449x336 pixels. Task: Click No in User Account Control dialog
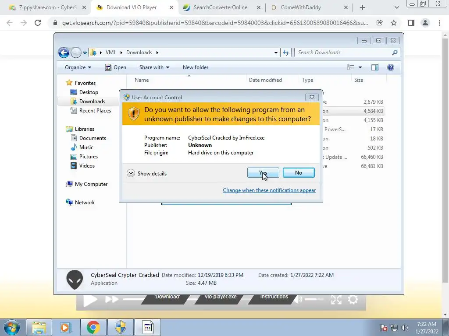(298, 172)
